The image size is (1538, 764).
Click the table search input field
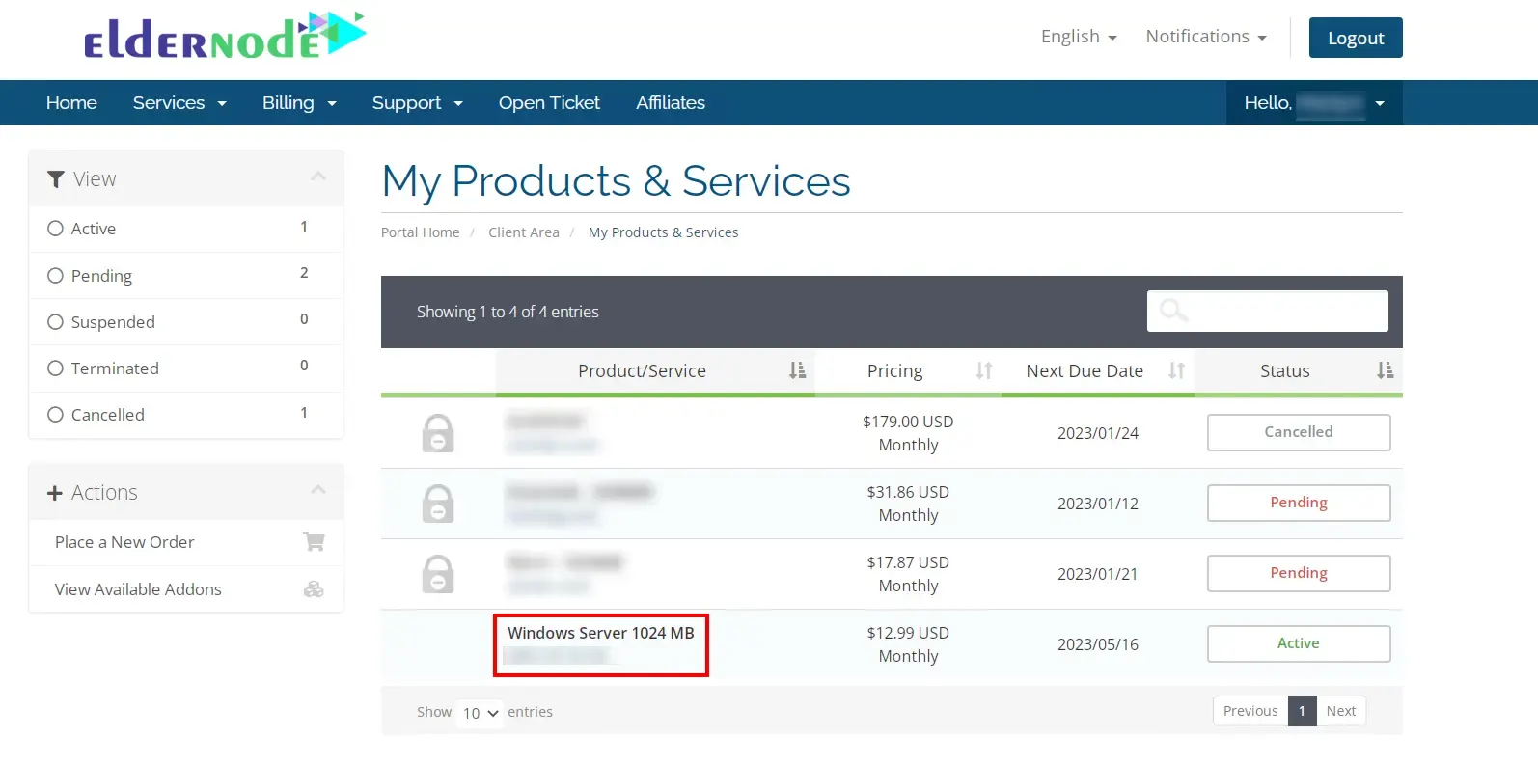tap(1267, 312)
